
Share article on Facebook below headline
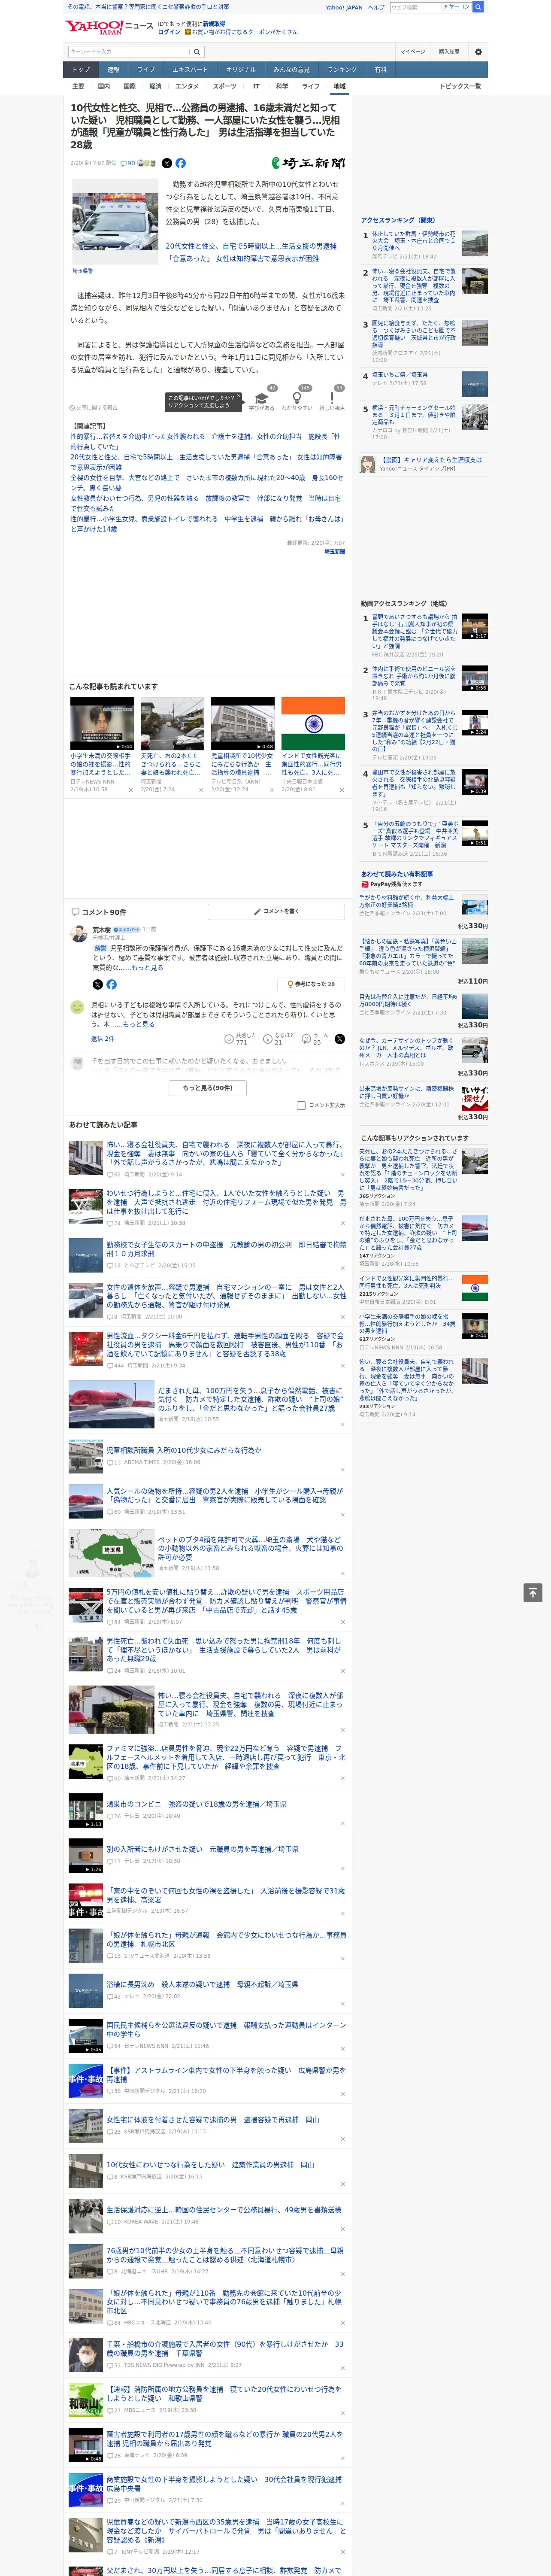(181, 163)
